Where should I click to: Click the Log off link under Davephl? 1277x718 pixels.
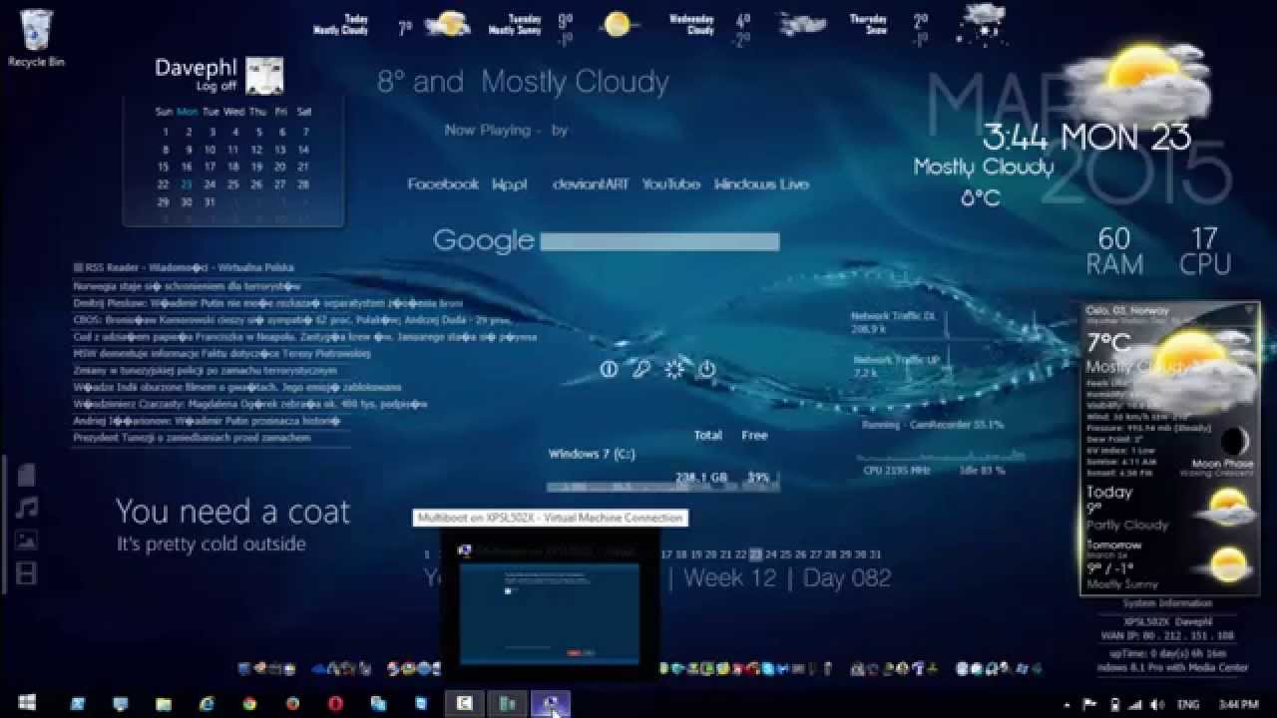[x=215, y=87]
